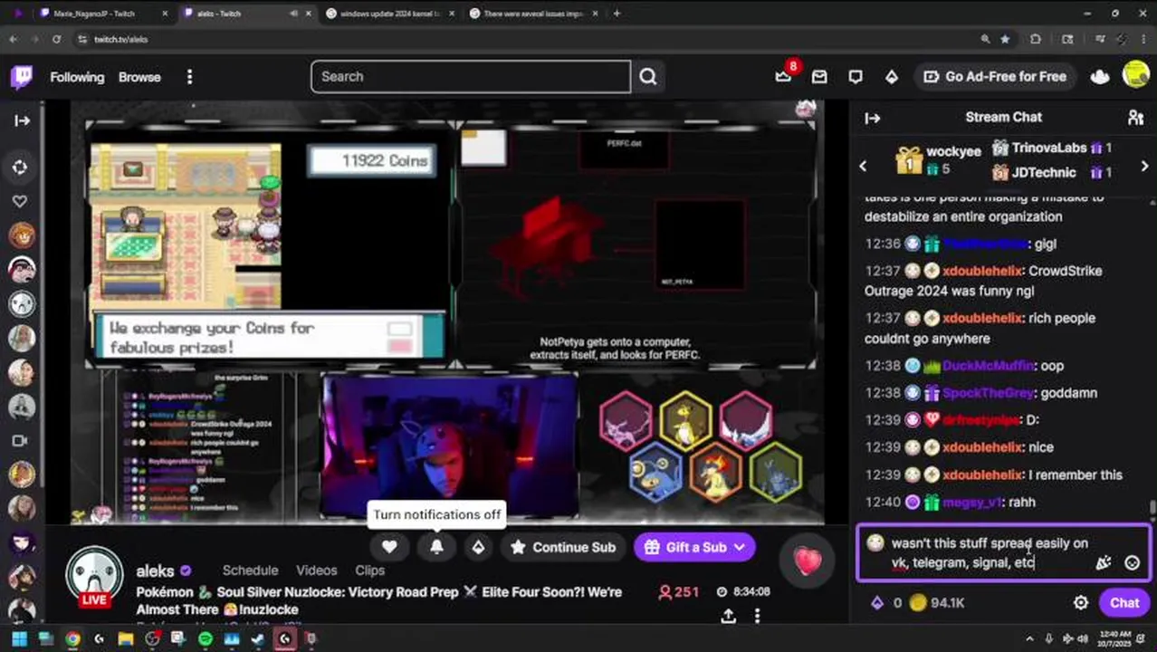Click SpockTheGrey username in chat
This screenshot has height=652, width=1157.
coord(988,393)
